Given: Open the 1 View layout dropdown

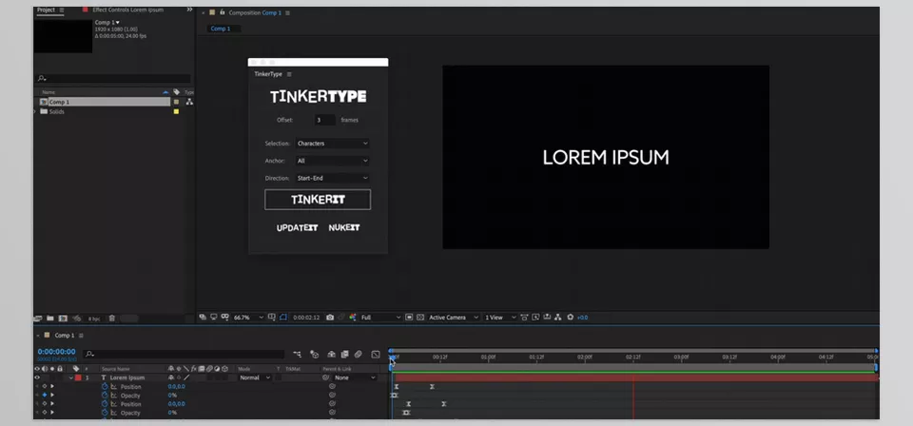Looking at the screenshot, I should pos(500,318).
